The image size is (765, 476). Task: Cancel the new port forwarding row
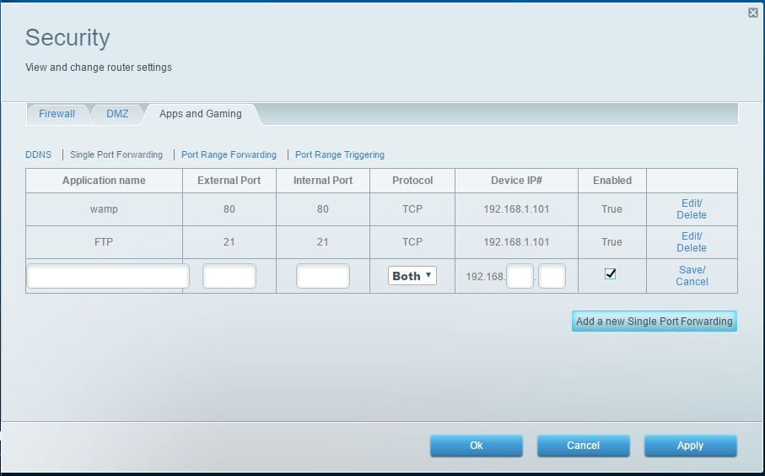(x=692, y=282)
